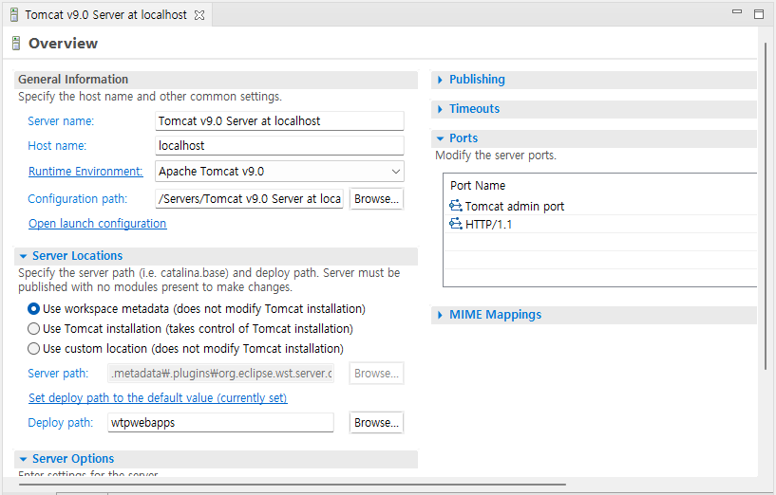The width and height of the screenshot is (776, 495).
Task: Select Use Tomcat installation radio option
Action: tap(33, 328)
